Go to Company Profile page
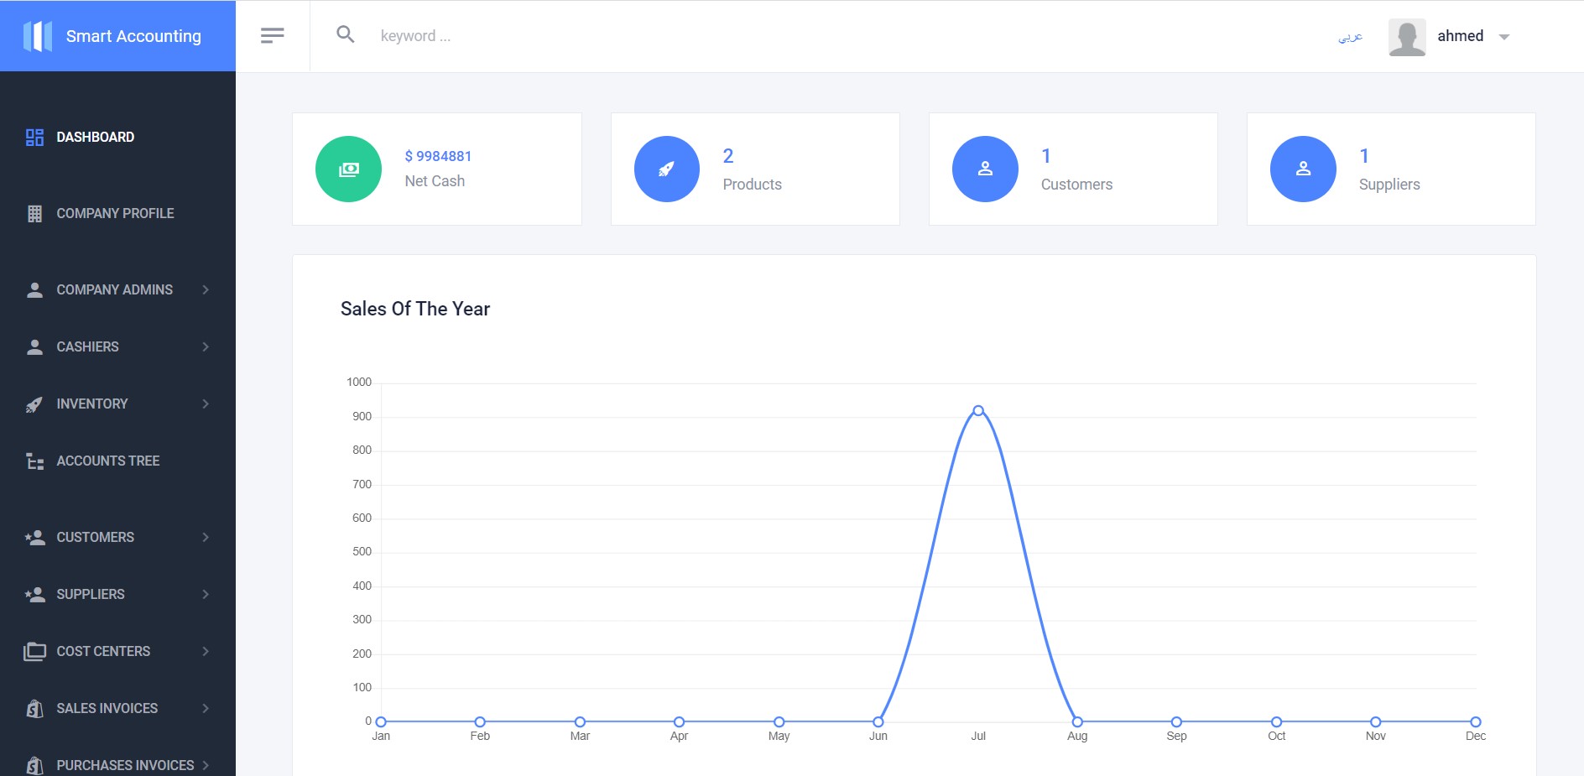The image size is (1584, 776). (x=115, y=213)
